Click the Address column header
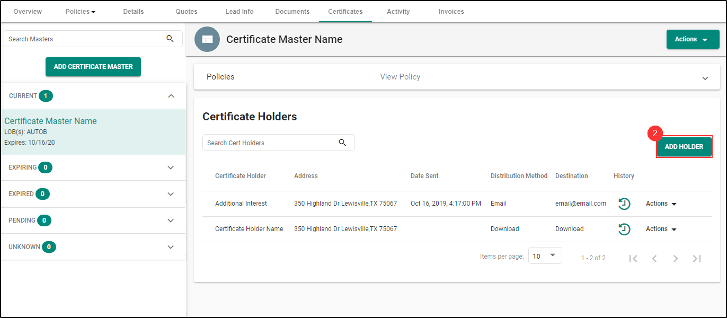The width and height of the screenshot is (727, 318). click(x=306, y=176)
